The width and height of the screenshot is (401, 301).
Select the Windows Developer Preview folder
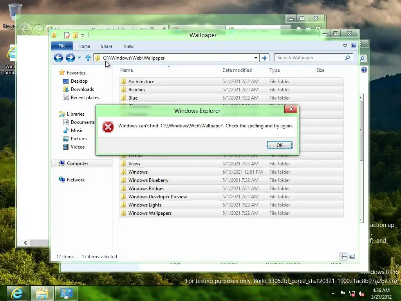pyautogui.click(x=231, y=197)
